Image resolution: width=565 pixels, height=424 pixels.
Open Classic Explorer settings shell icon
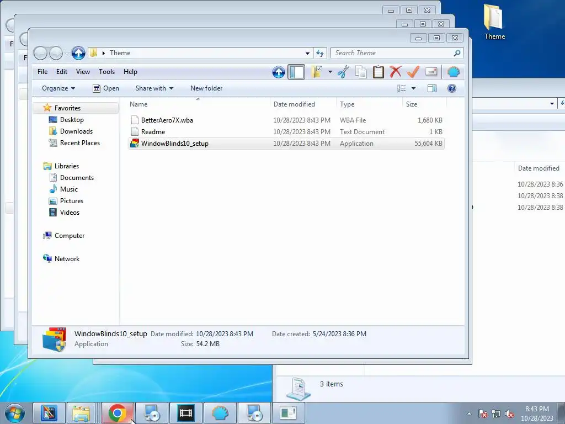point(454,72)
